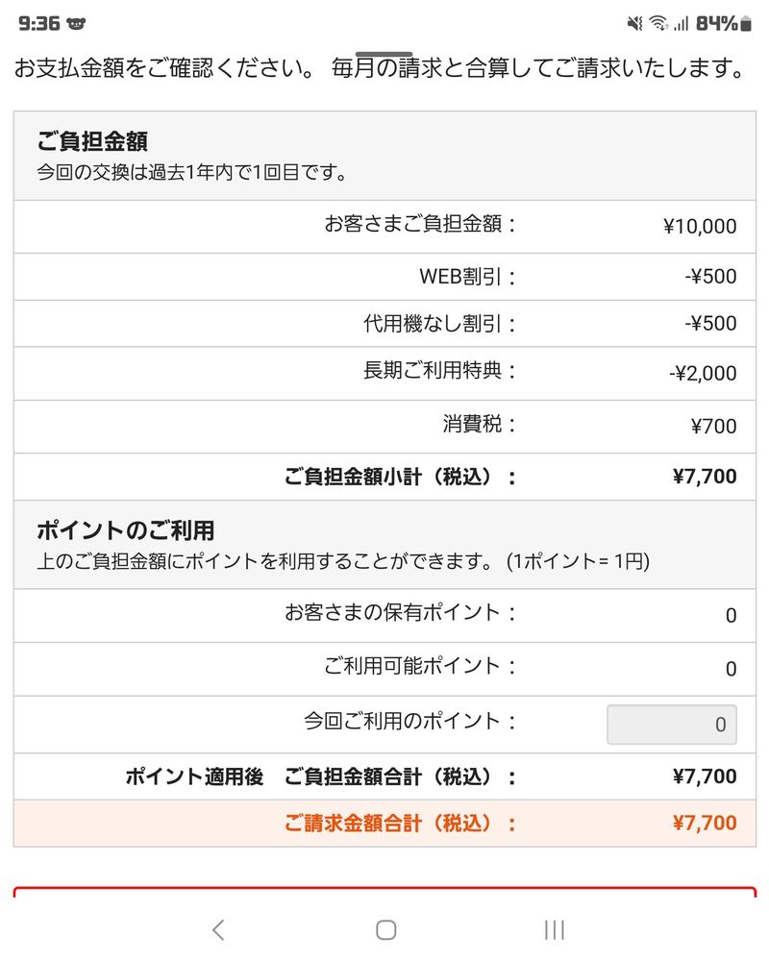Tap the 長期ご利用特典 -¥2,000 row
This screenshot has height=960, width=769.
384,374
